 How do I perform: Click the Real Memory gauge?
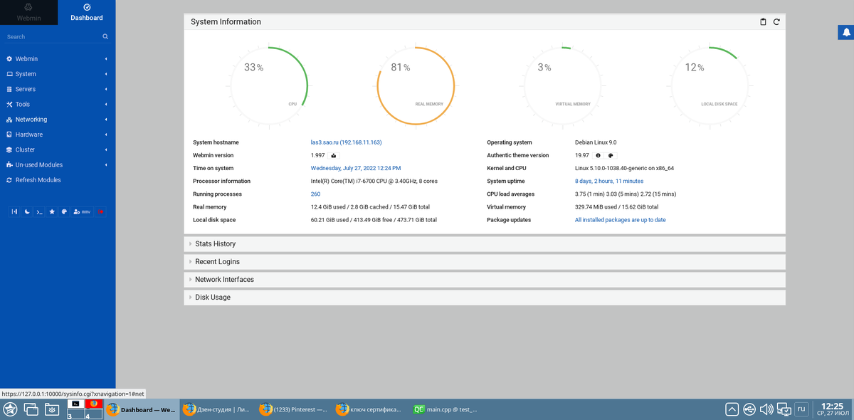point(416,85)
